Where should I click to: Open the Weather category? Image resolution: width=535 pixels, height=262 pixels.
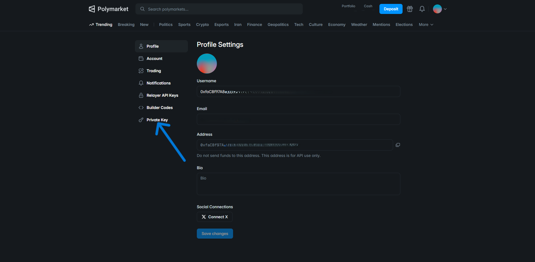pyautogui.click(x=359, y=25)
